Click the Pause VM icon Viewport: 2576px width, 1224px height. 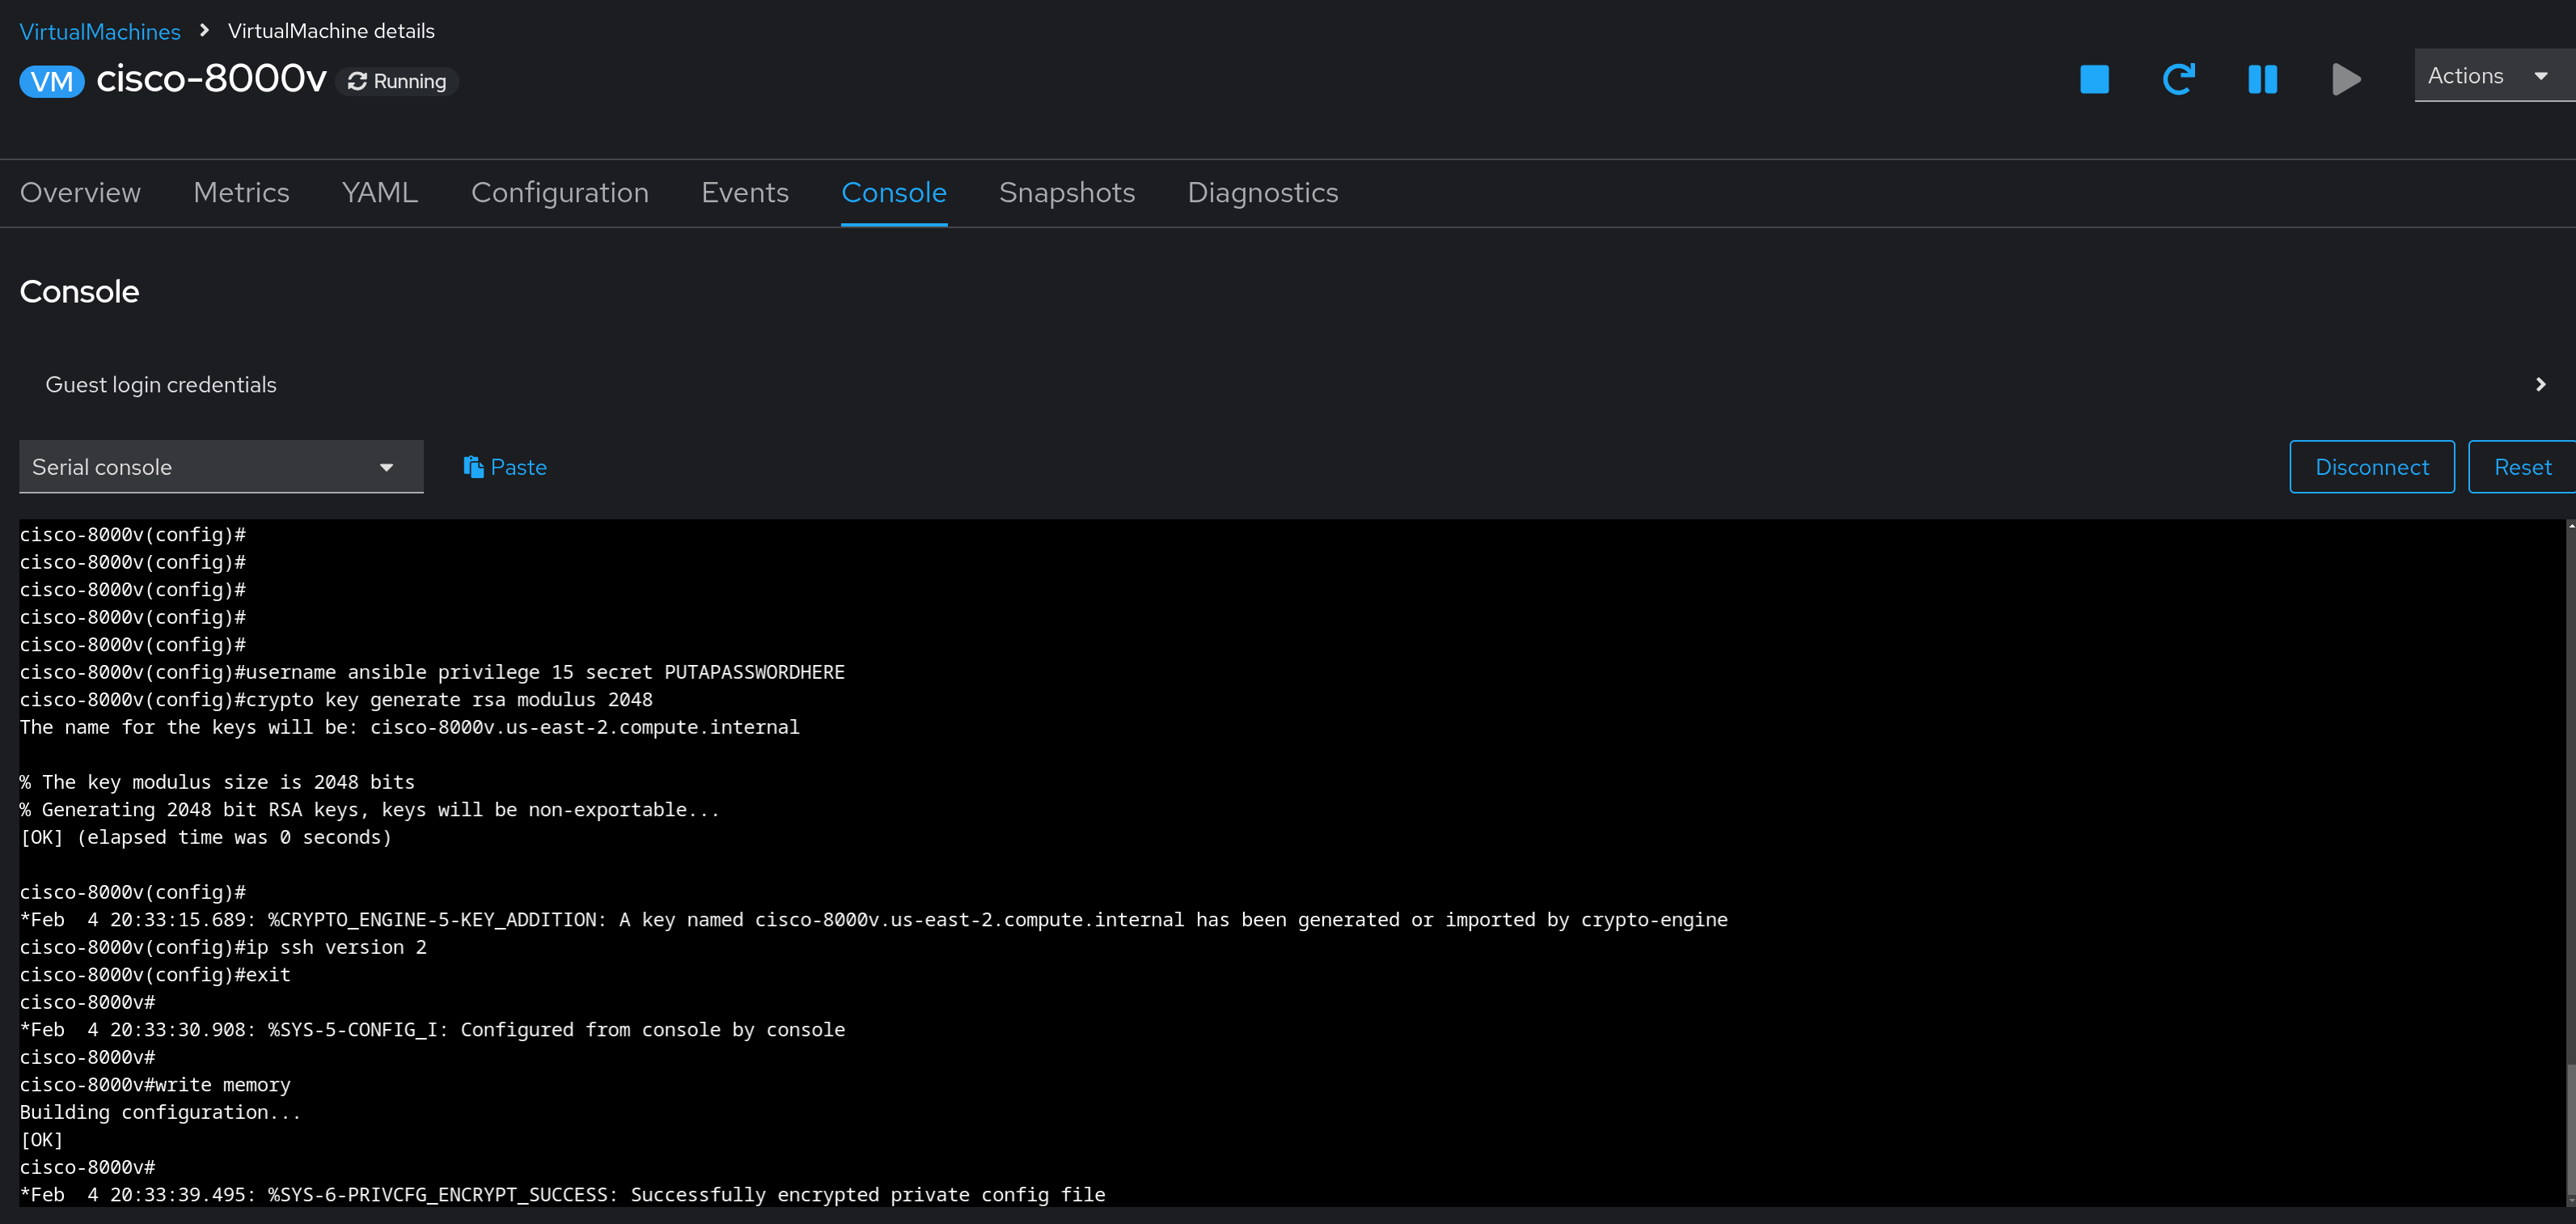[x=2262, y=79]
